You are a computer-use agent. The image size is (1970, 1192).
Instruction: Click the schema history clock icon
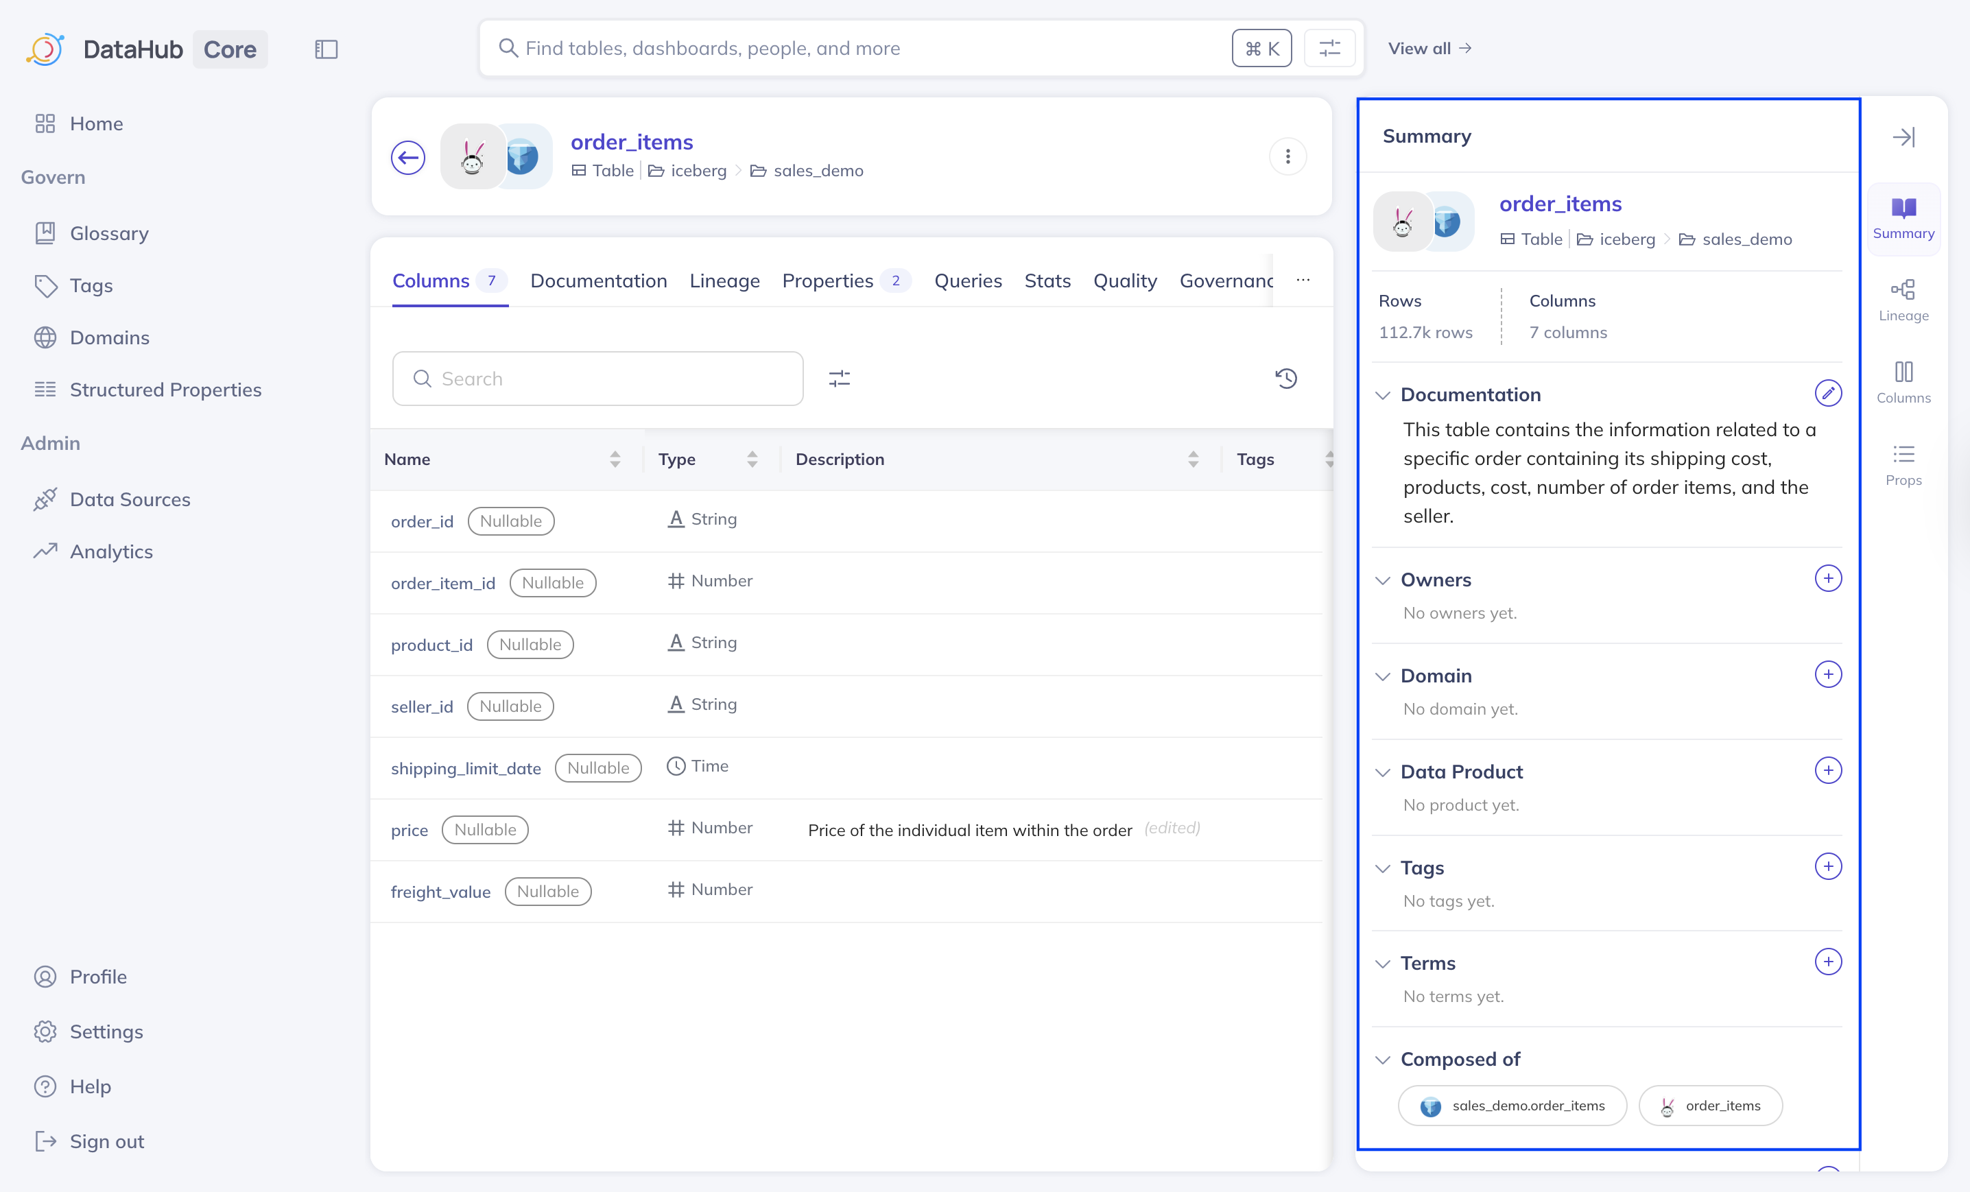(1285, 378)
